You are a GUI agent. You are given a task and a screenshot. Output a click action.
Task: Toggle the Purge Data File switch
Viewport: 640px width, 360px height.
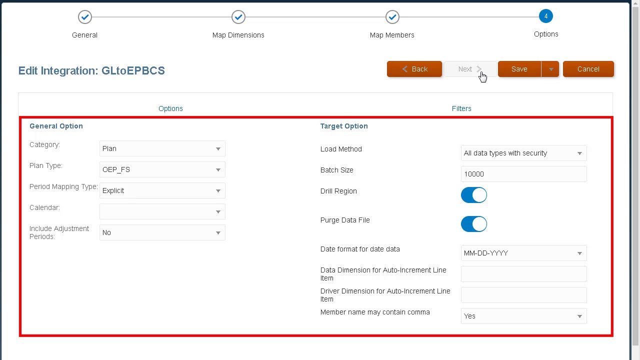(474, 224)
